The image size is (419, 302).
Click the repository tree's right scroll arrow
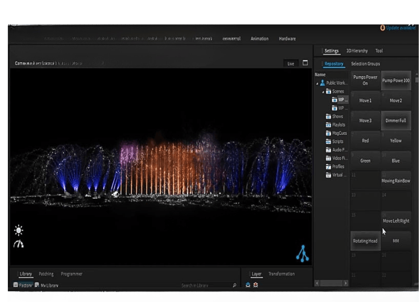point(345,283)
